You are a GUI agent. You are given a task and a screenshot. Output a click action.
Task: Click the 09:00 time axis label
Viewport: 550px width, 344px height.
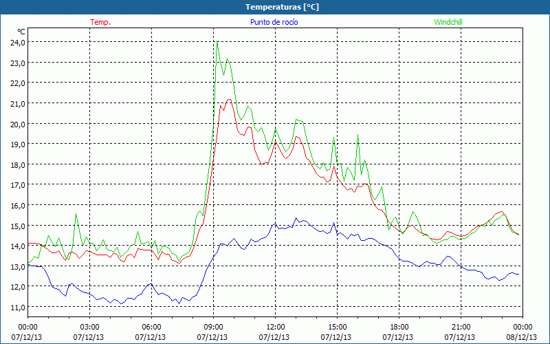pos(213,327)
